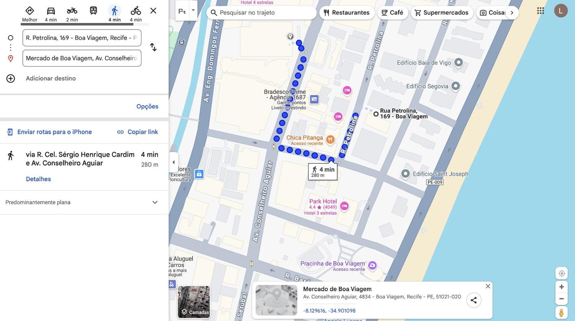Open the Chica Pitanga restaurant marker
This screenshot has height=321, width=575.
click(330, 140)
